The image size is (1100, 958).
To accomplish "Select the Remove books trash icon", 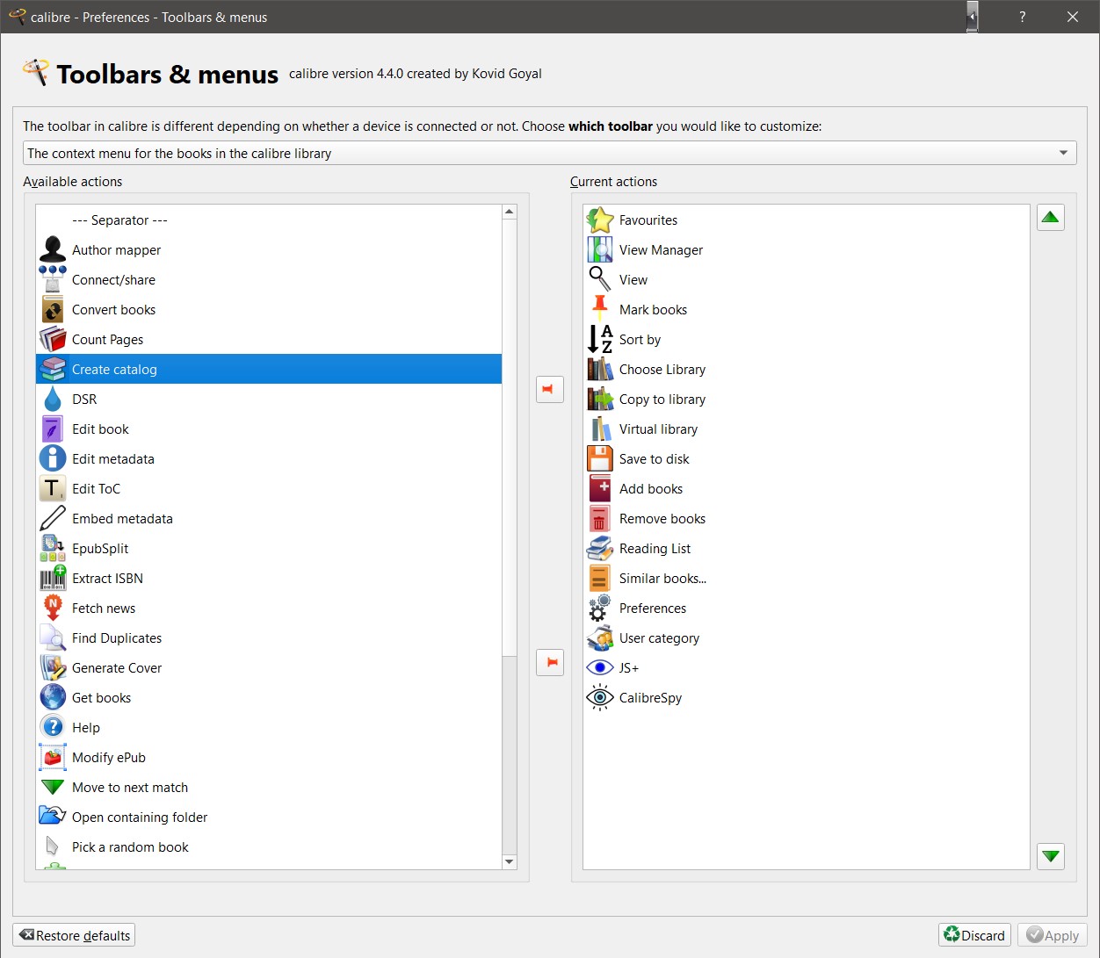I will pos(600,518).
